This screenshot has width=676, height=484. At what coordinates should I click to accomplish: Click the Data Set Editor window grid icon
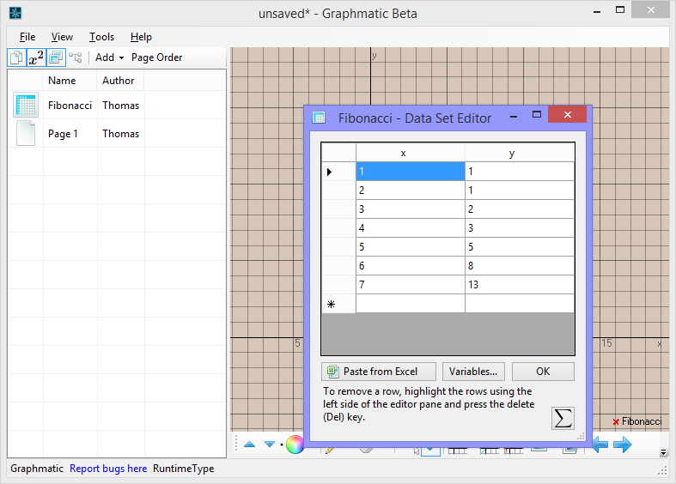(319, 117)
